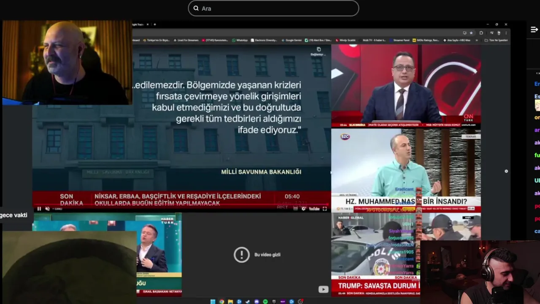
Task: Open the Ana Sayfa HBO Max bookmark
Action: coord(457,40)
